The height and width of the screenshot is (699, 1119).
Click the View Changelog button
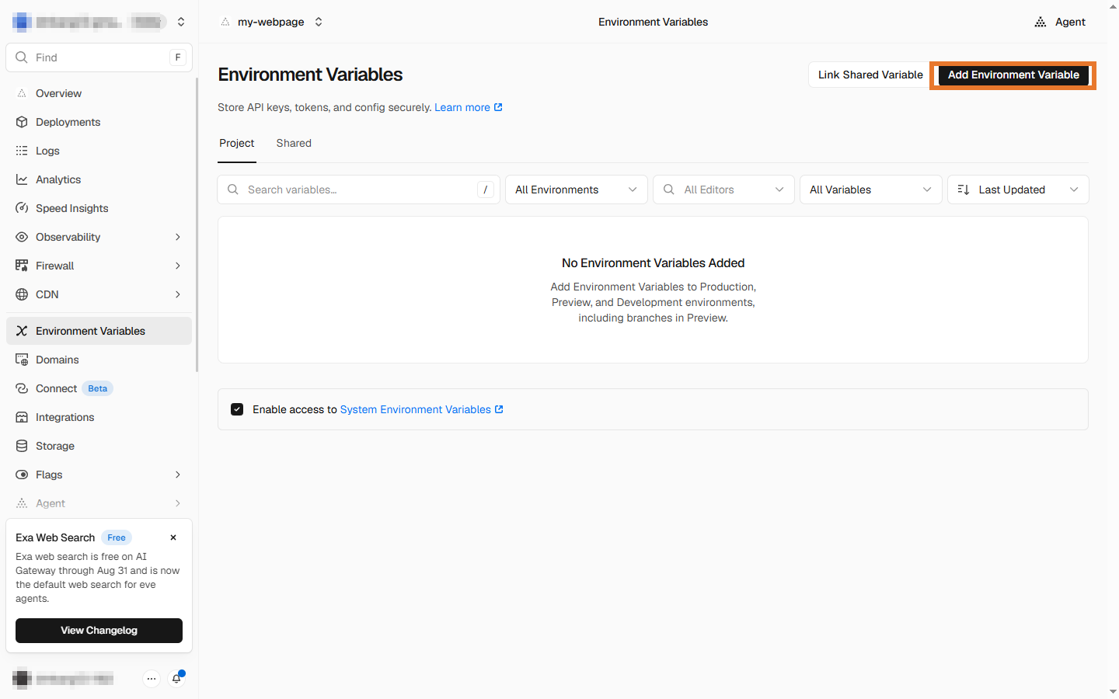point(99,631)
